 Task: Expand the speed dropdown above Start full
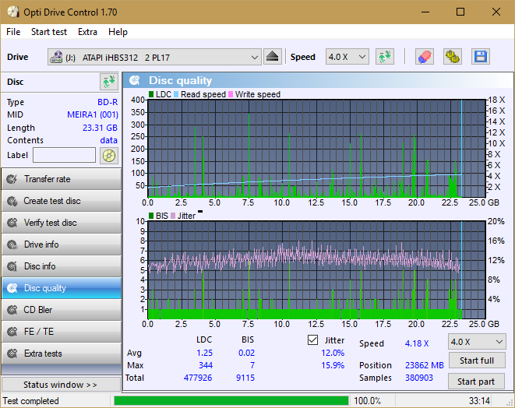476,342
